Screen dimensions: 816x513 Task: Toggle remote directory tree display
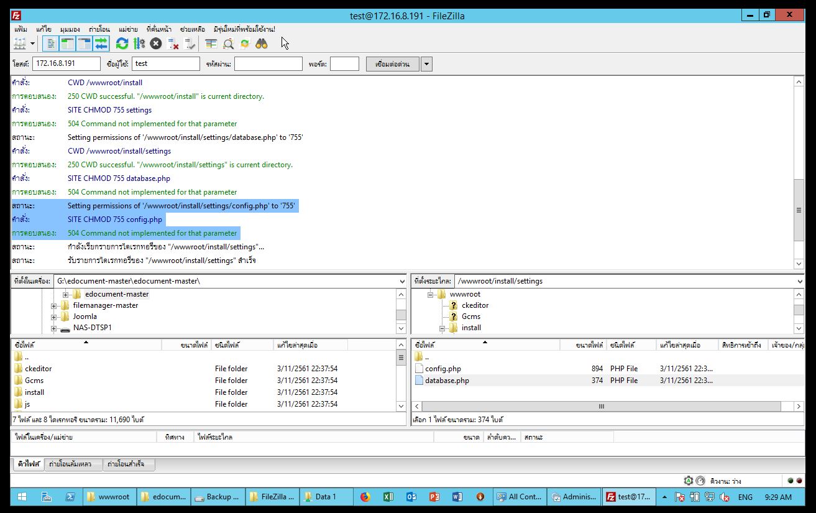(85, 44)
